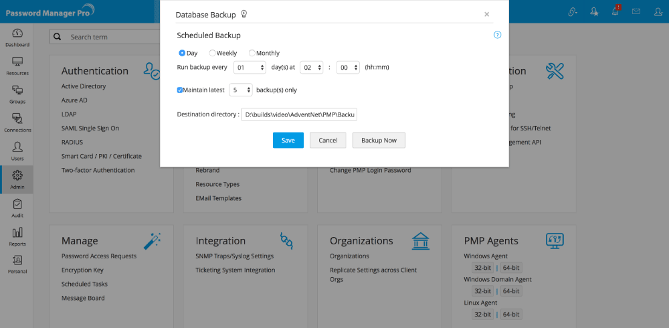Open the backup day interval dropdown
Screen dimensions: 669x328
251,67
